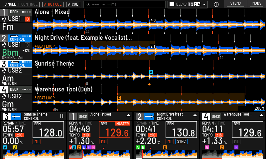Change ±10 tempo range on Sunrise Theme deck

click(x=20, y=135)
